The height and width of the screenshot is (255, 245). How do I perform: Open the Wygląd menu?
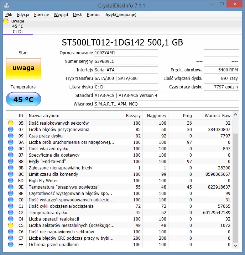click(61, 15)
